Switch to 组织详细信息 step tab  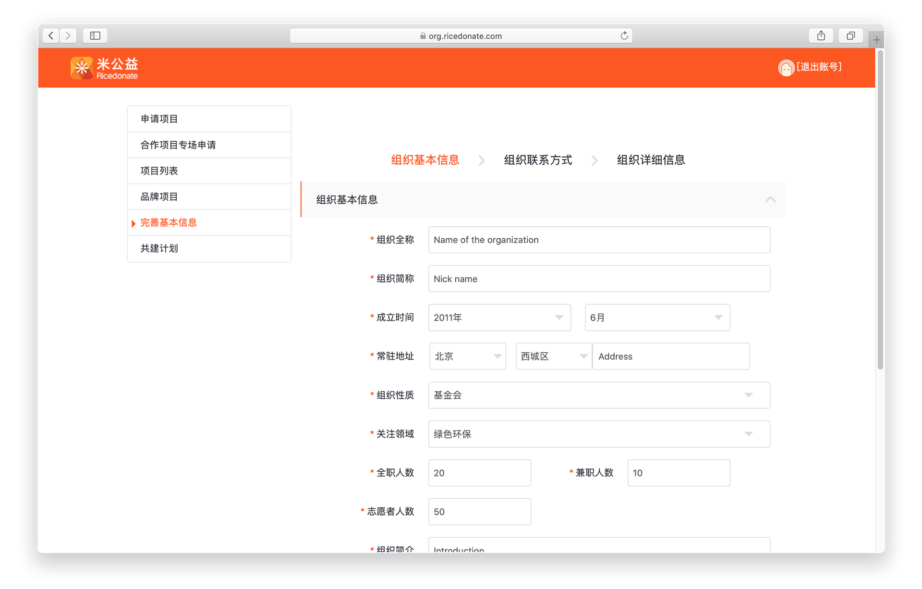coord(651,160)
